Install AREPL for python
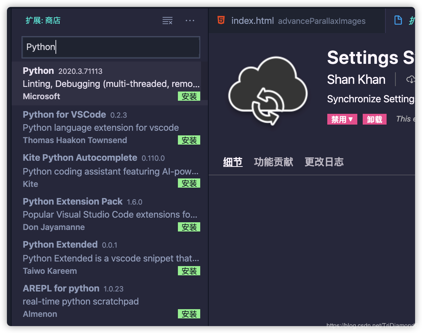Screen dimensions: 422x333 189,314
